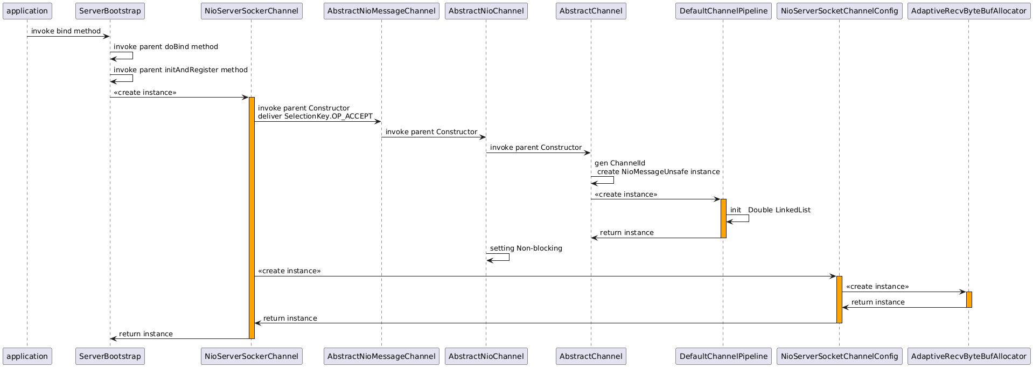Click top NioServerSocketChannelConfig participant box
Screen dimensions: 1033x367
tap(839, 11)
